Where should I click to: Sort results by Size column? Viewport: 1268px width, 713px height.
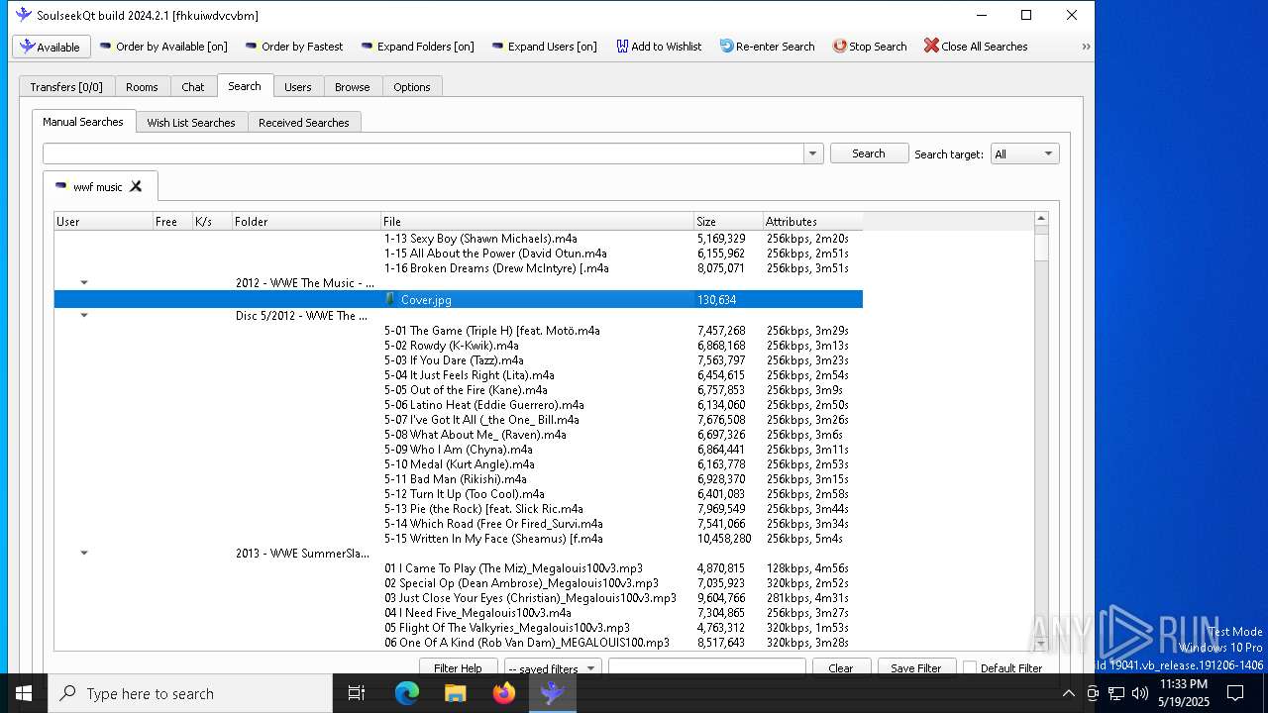728,221
